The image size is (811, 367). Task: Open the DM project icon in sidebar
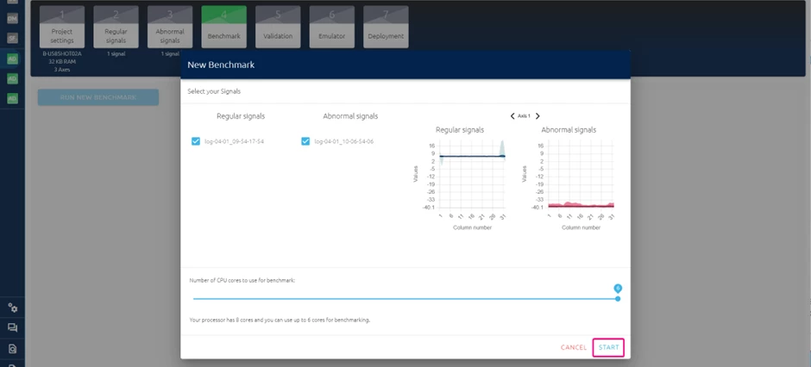coord(12,19)
